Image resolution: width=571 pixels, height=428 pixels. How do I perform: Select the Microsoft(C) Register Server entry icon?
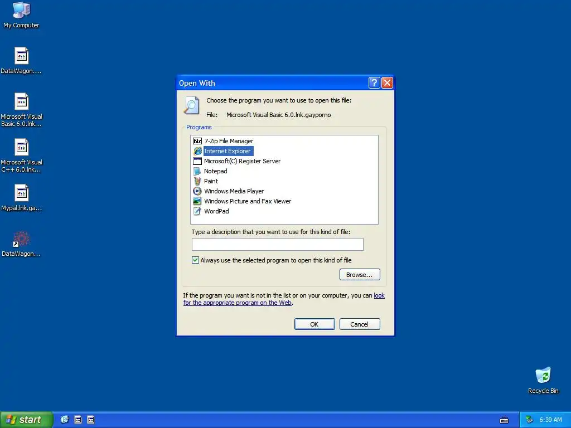(x=197, y=161)
